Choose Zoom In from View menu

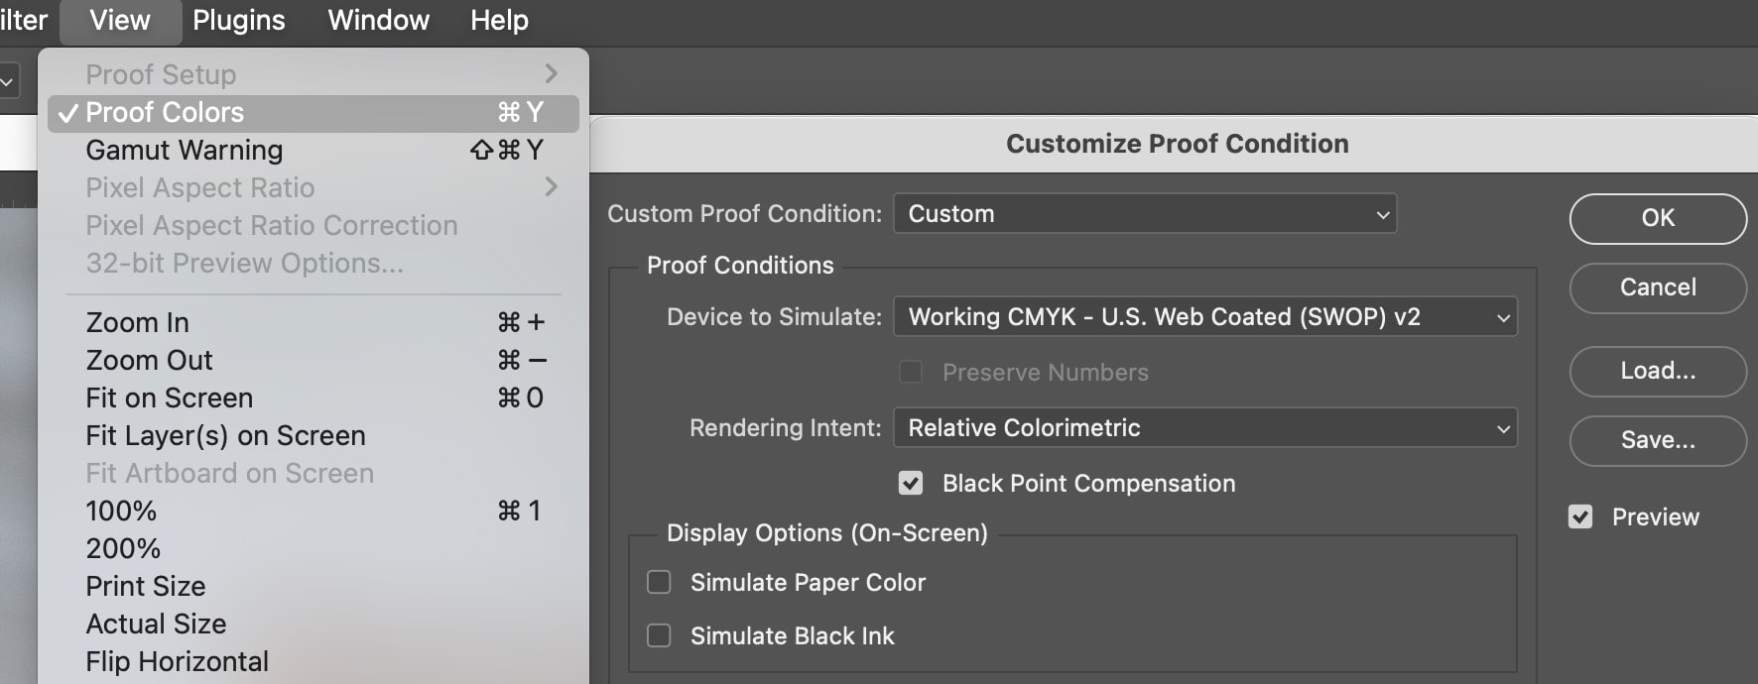(138, 323)
